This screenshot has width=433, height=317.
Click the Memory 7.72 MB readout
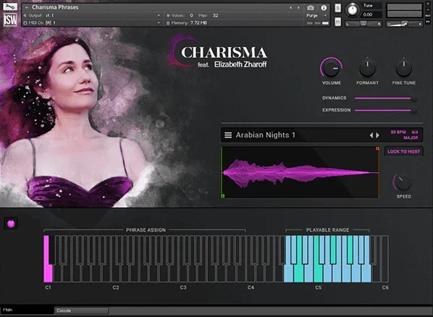pos(190,23)
